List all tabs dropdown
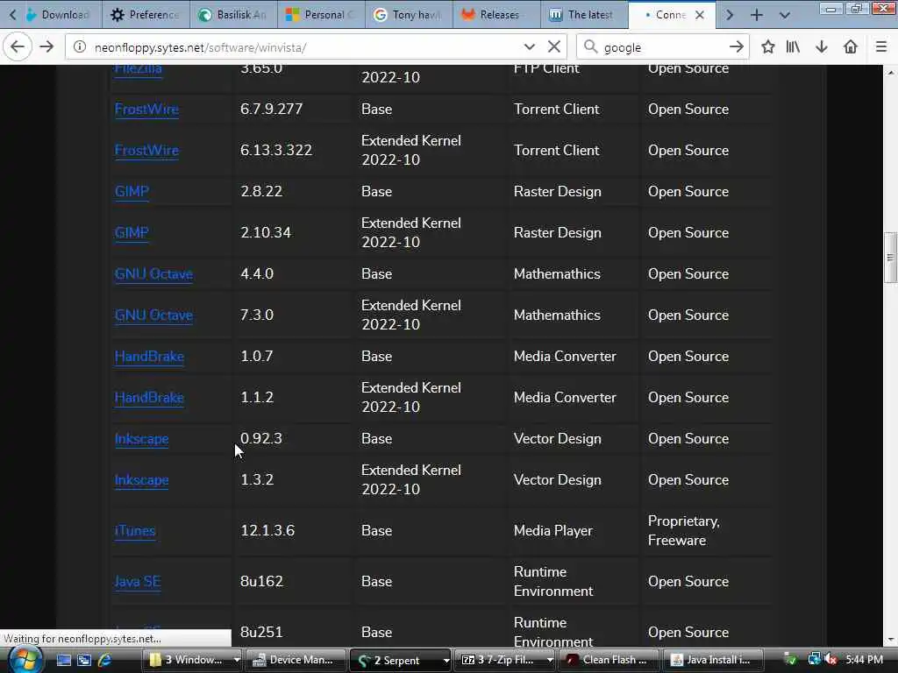This screenshot has height=673, width=898. [x=785, y=15]
